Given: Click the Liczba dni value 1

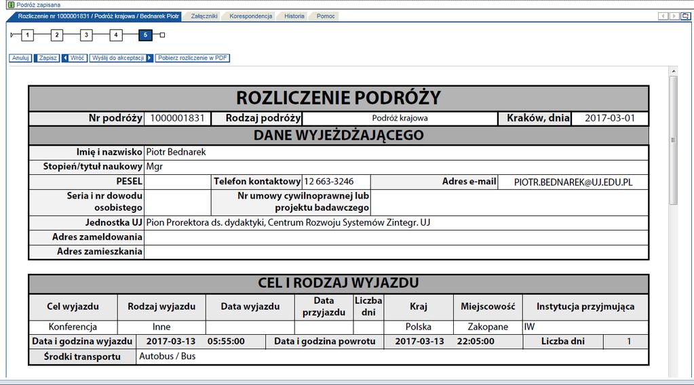Looking at the screenshot, I should [628, 341].
